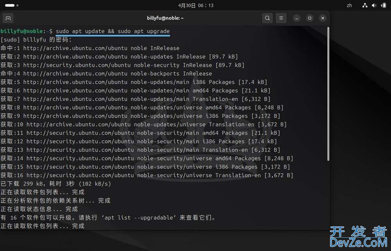Click line 获取:7 noble-updates/main Translation-en
The image size is (391, 251).
coord(135,99)
